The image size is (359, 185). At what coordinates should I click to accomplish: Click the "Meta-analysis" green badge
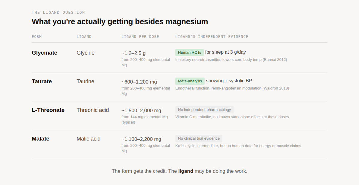point(190,81)
